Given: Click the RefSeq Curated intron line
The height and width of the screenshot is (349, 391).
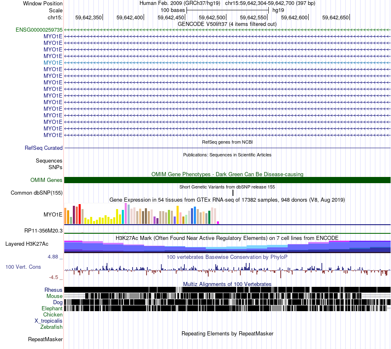Looking at the screenshot, I should click(227, 148).
